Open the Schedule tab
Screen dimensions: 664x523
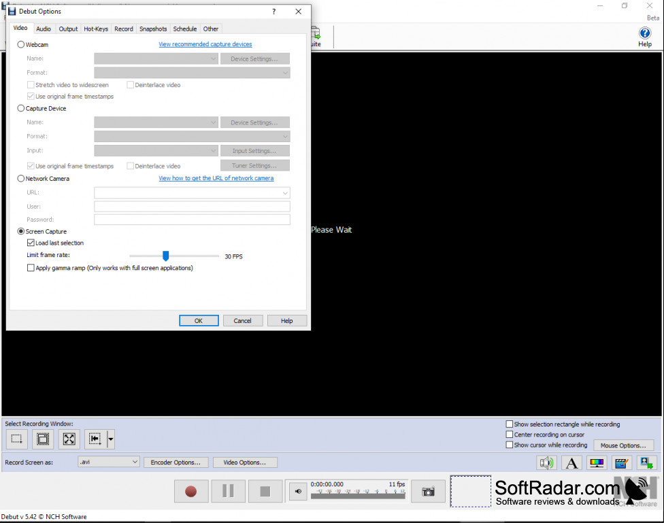pyautogui.click(x=185, y=29)
